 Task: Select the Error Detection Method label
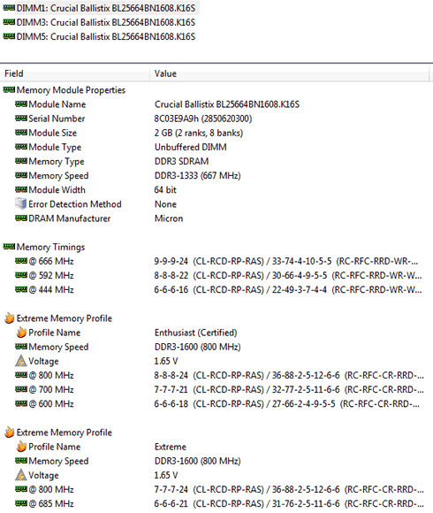point(75,204)
